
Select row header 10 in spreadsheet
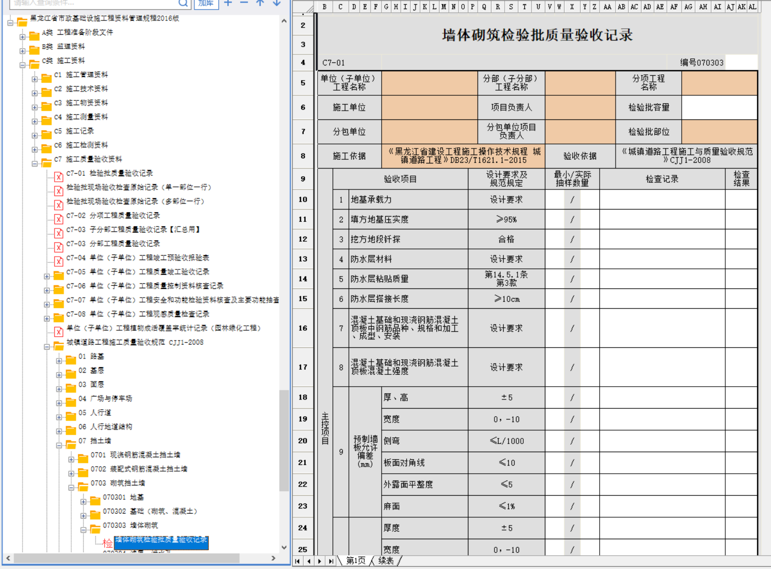point(303,199)
